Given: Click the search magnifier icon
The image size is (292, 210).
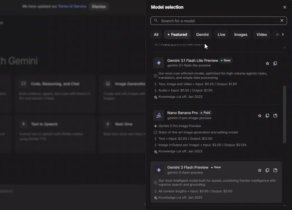Looking at the screenshot, I should [x=156, y=21].
